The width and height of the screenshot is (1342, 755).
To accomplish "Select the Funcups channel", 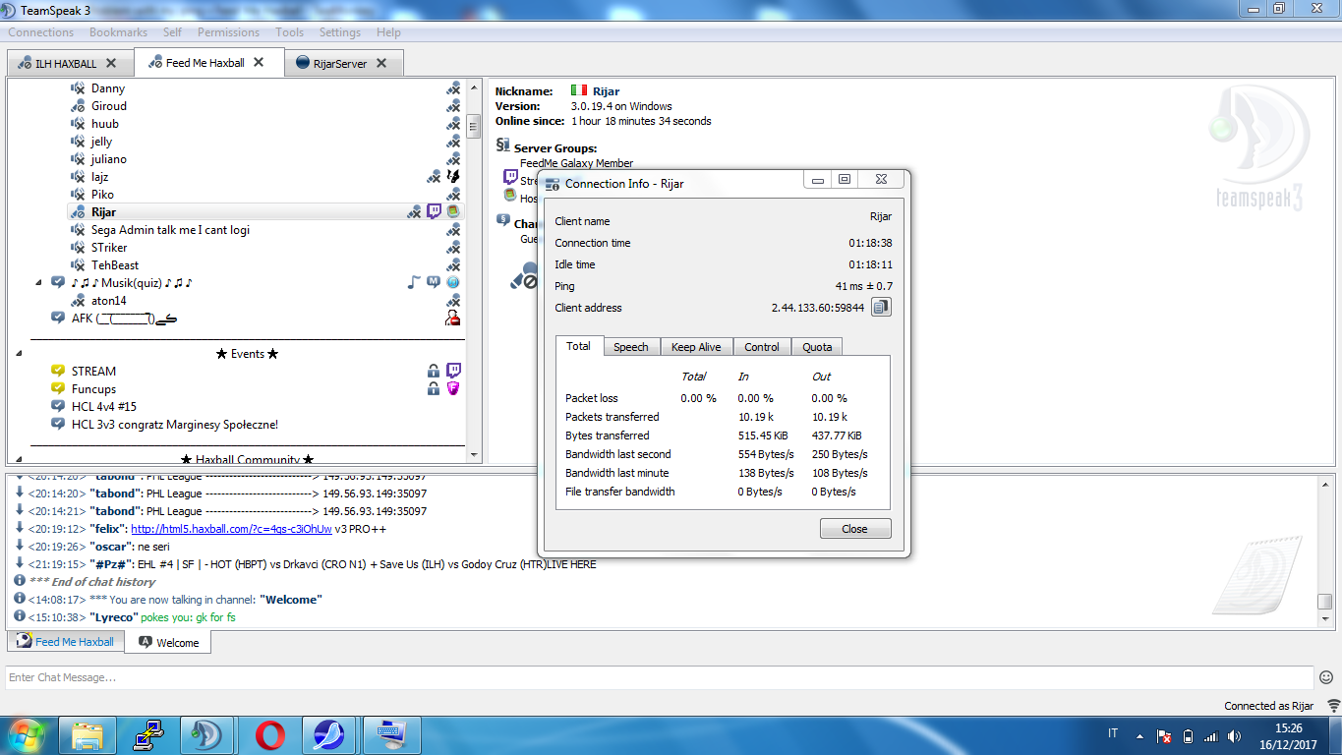I will (94, 388).
